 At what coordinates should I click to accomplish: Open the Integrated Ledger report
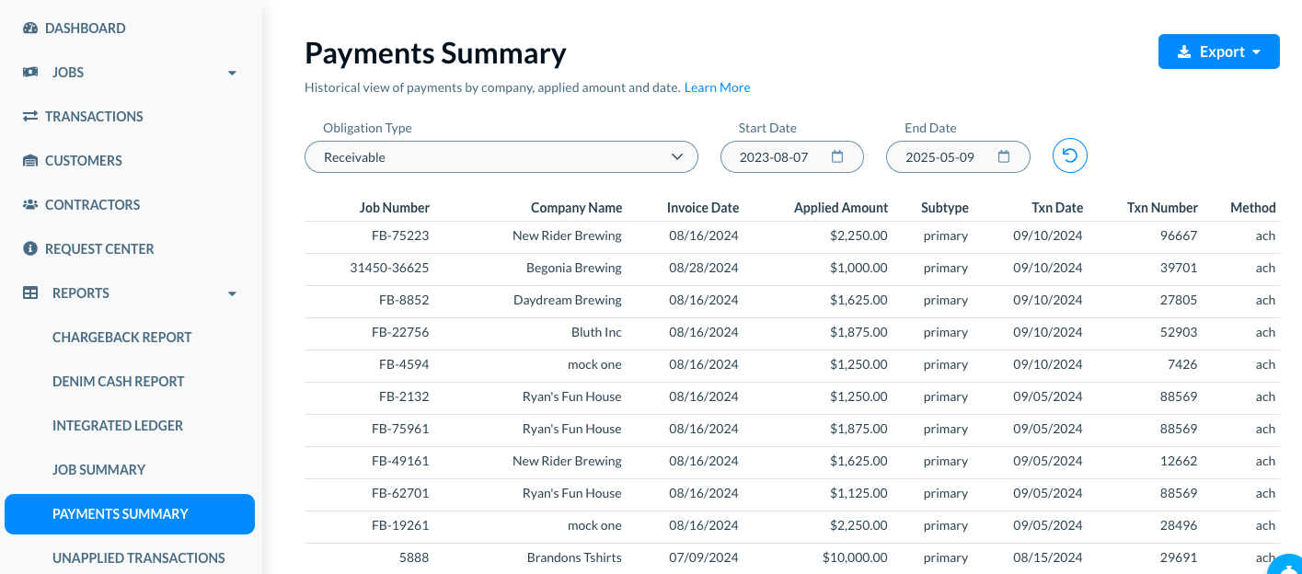(118, 426)
